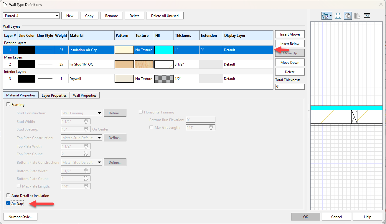The width and height of the screenshot is (386, 224).
Task: Click the Total Thickness field showing 5"
Action: point(290,87)
